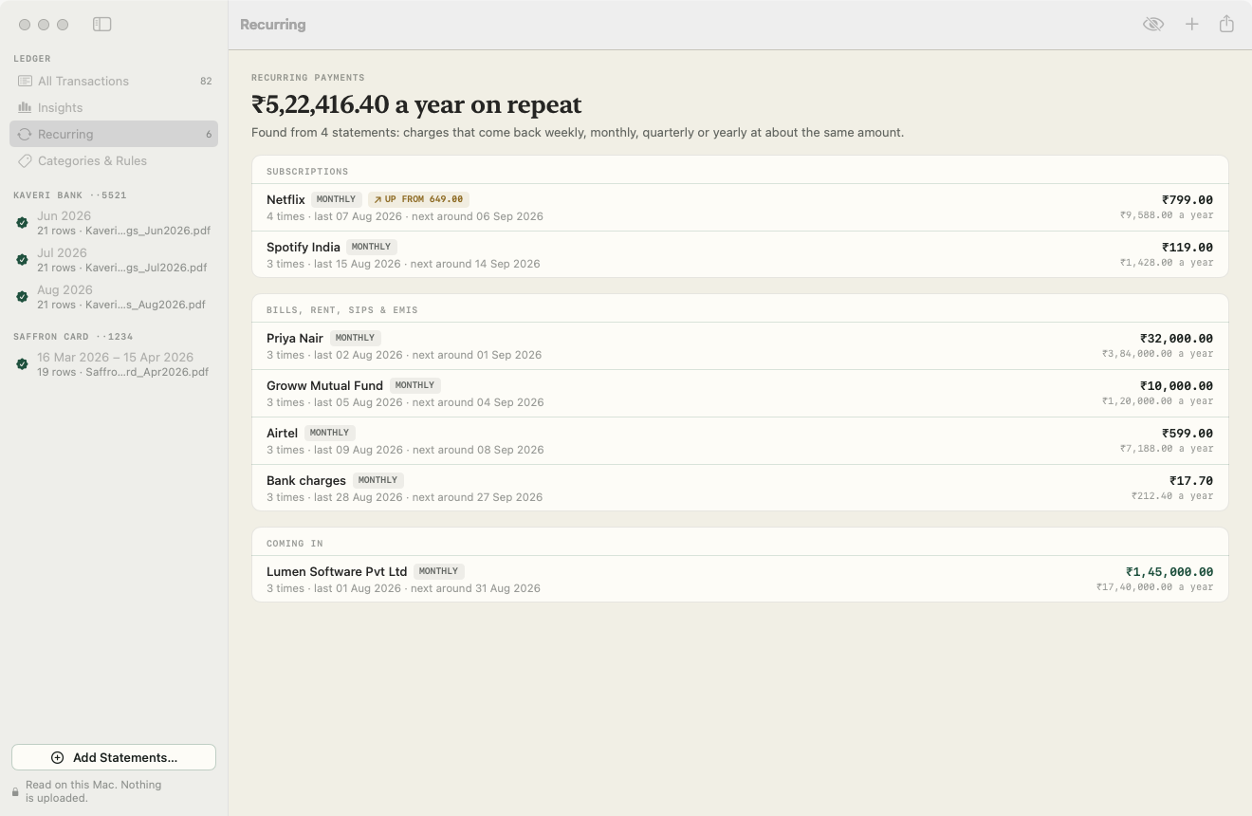
Task: Select 16 Mar – 15 Apr 2026 statement
Action: (x=114, y=364)
